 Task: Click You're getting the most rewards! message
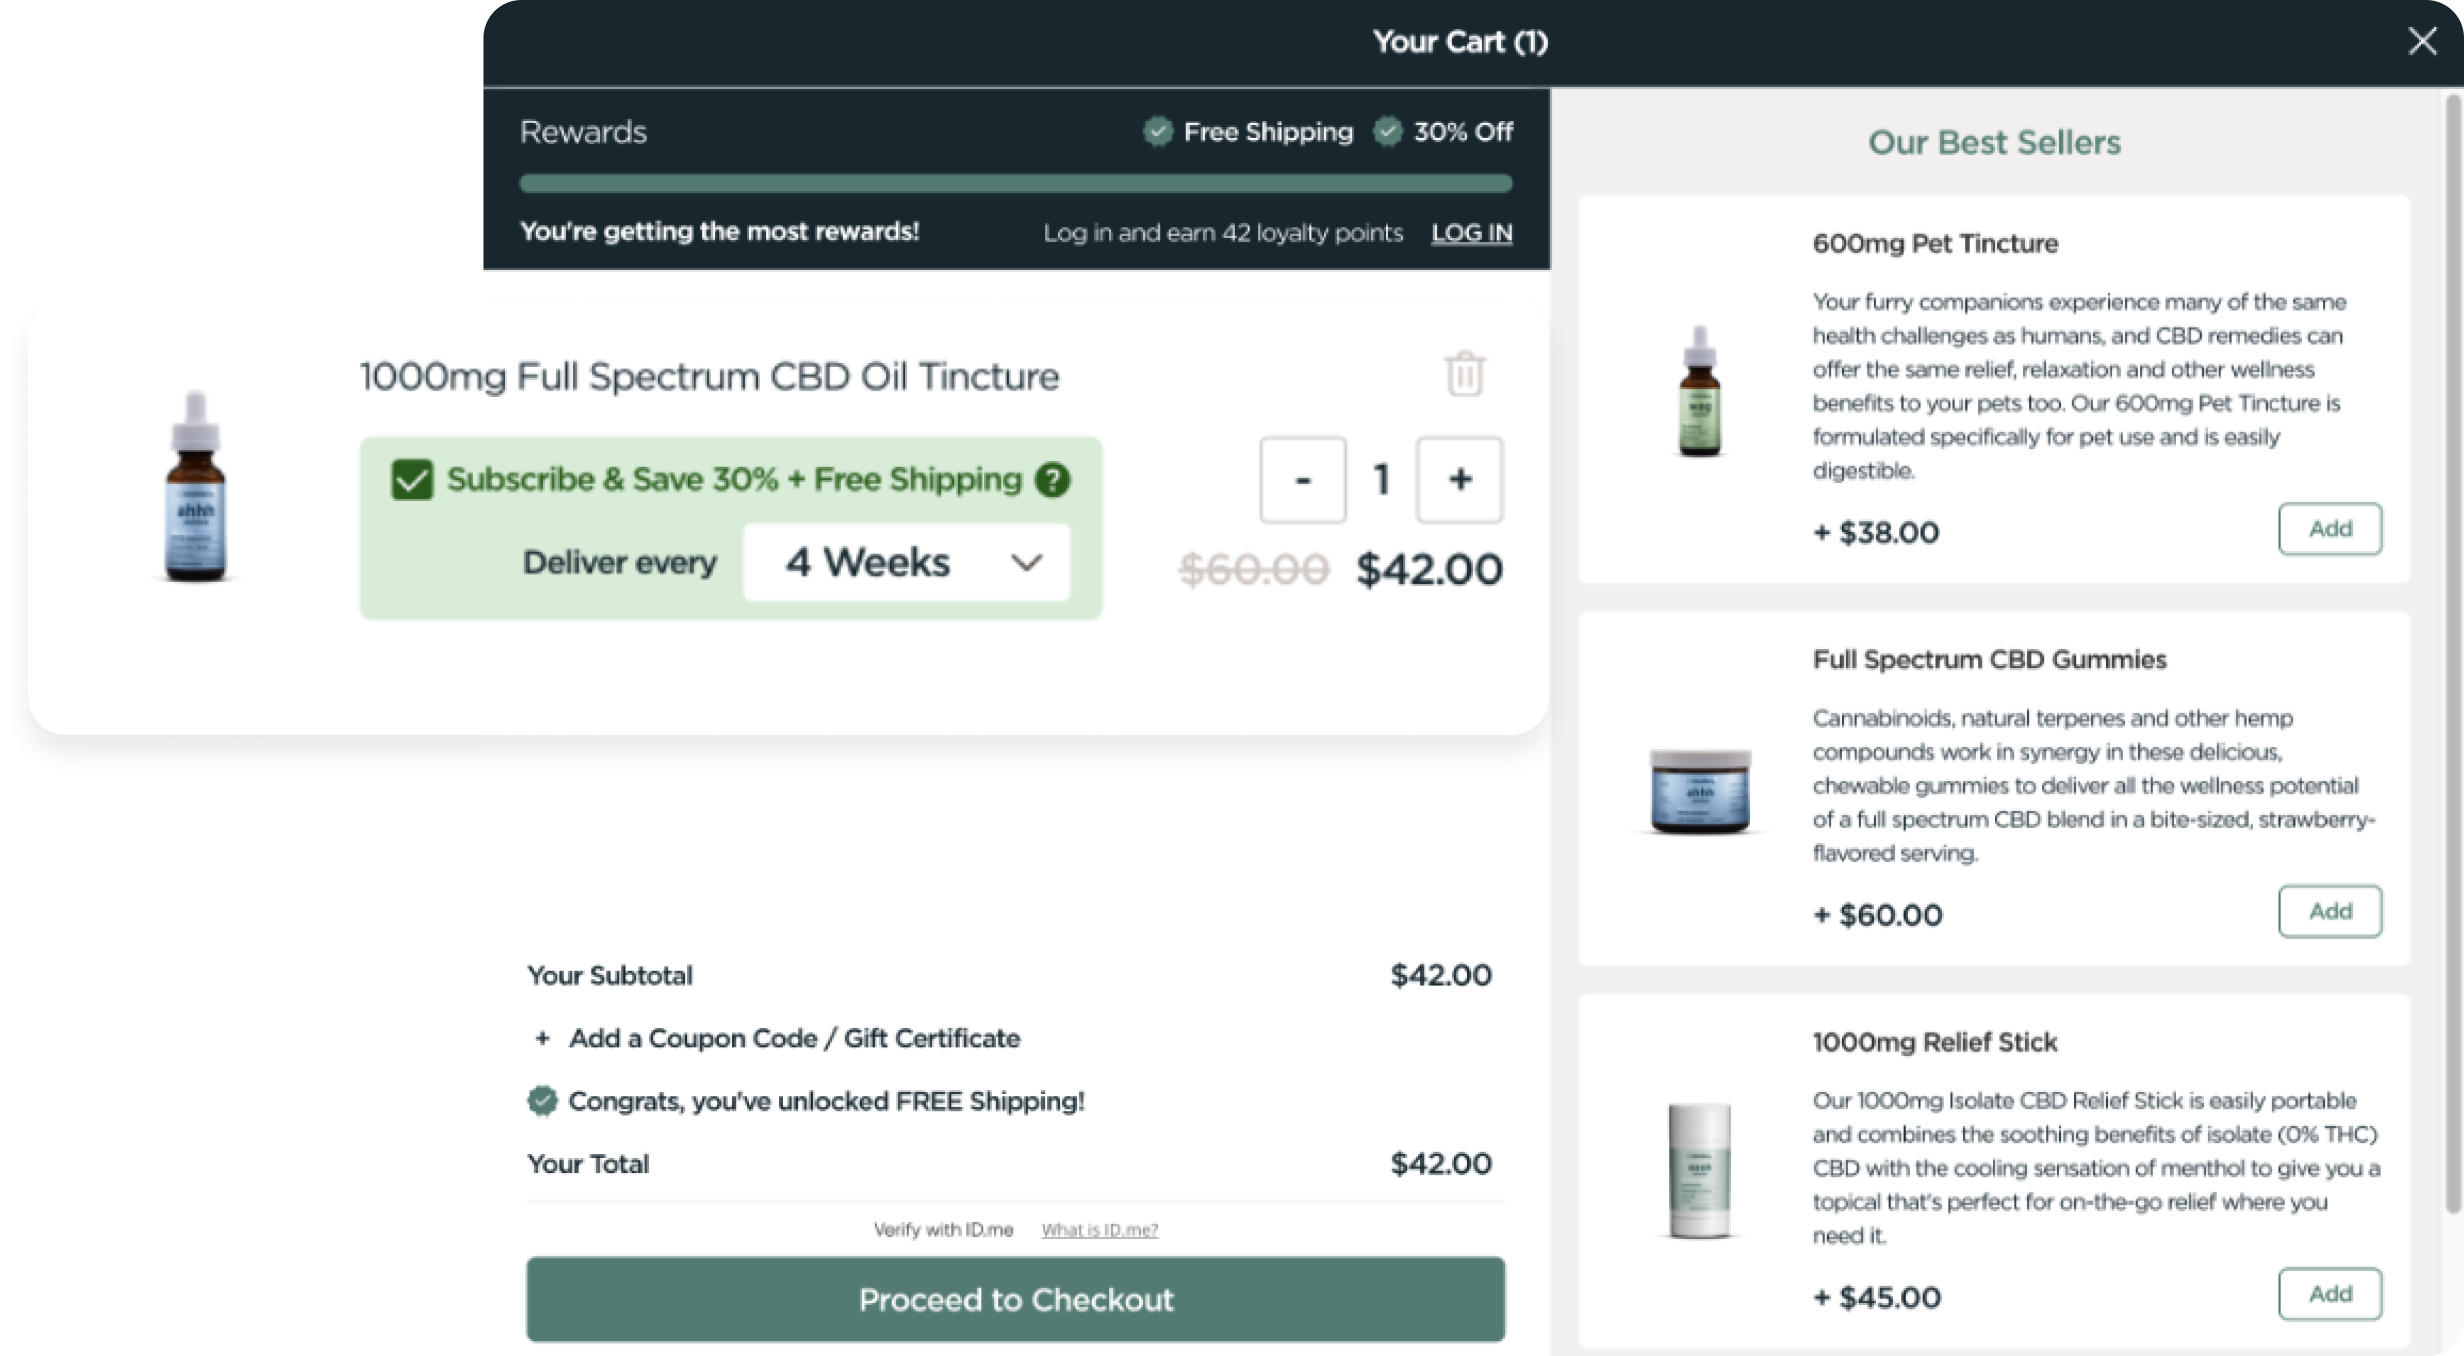pos(719,231)
